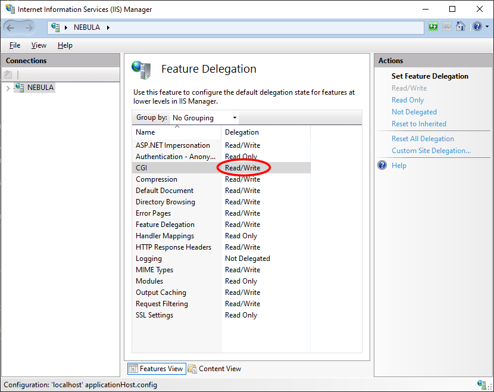
Task: Click the Not Delegated value for Logging
Action: click(x=248, y=259)
